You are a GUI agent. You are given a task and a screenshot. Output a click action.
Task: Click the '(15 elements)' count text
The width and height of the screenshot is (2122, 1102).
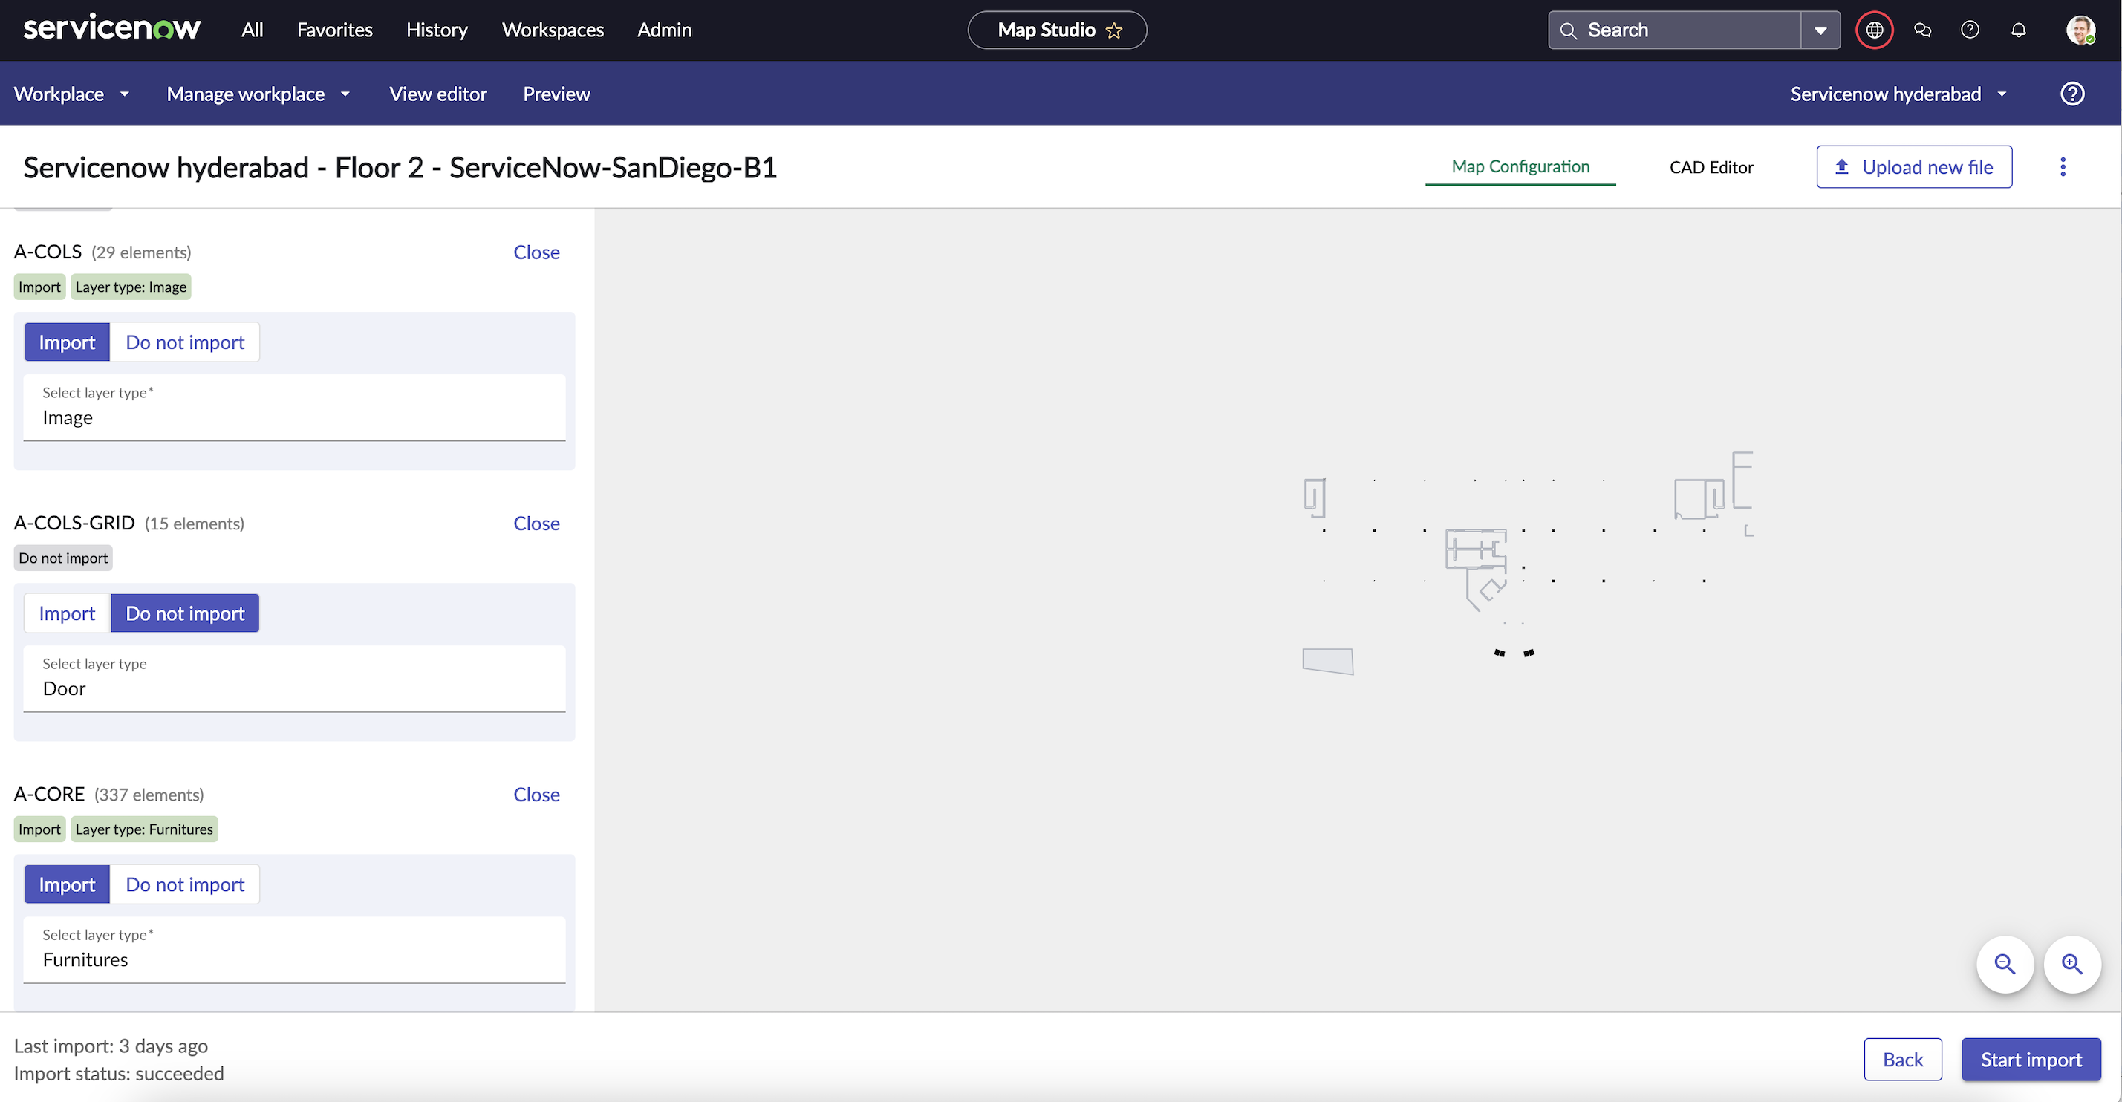coord(195,524)
